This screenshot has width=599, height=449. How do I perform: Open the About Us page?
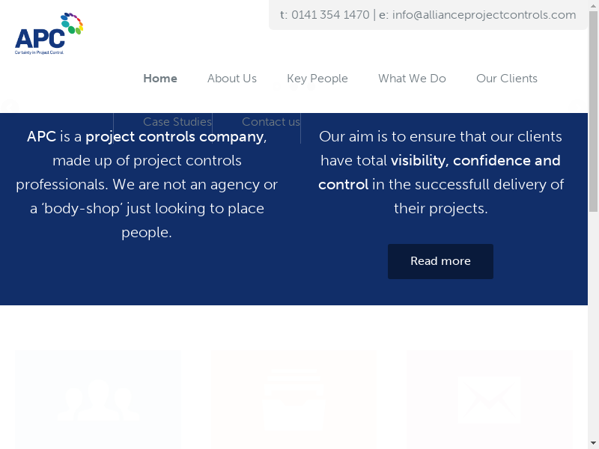[x=232, y=79]
